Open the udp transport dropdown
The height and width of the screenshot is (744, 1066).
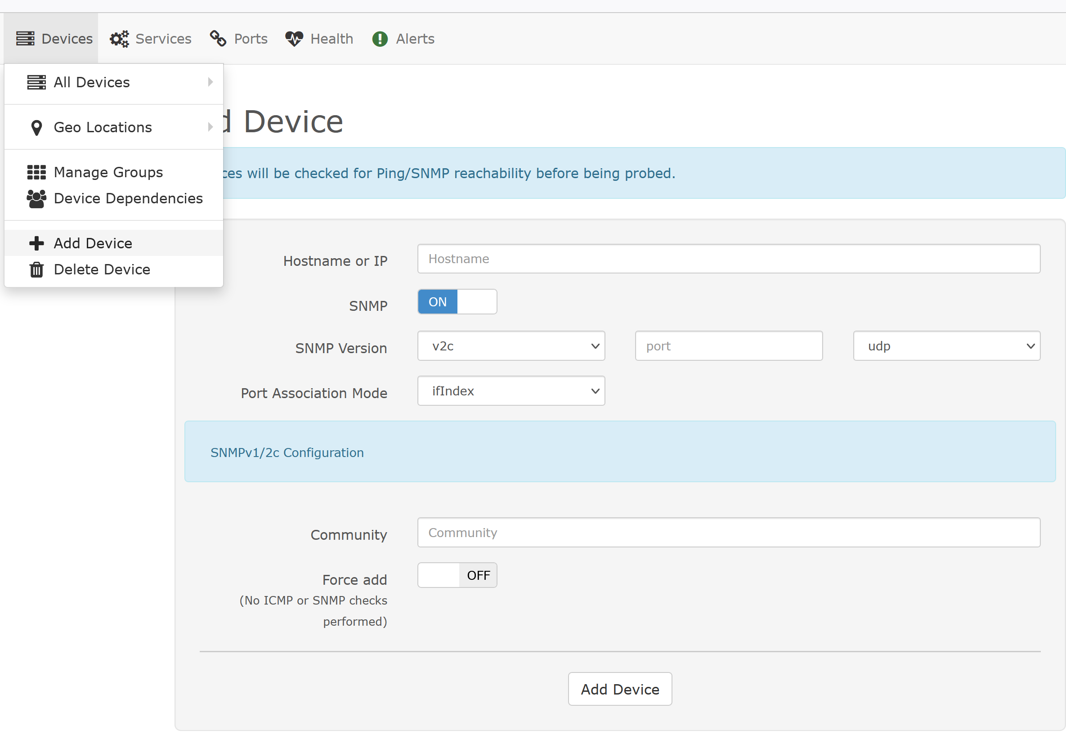(946, 346)
